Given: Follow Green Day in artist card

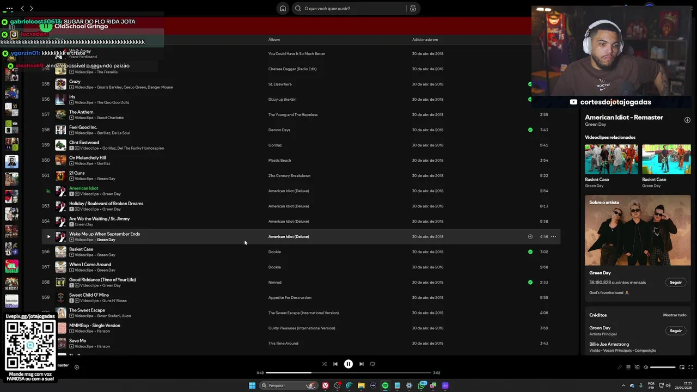Looking at the screenshot, I should pos(676,283).
